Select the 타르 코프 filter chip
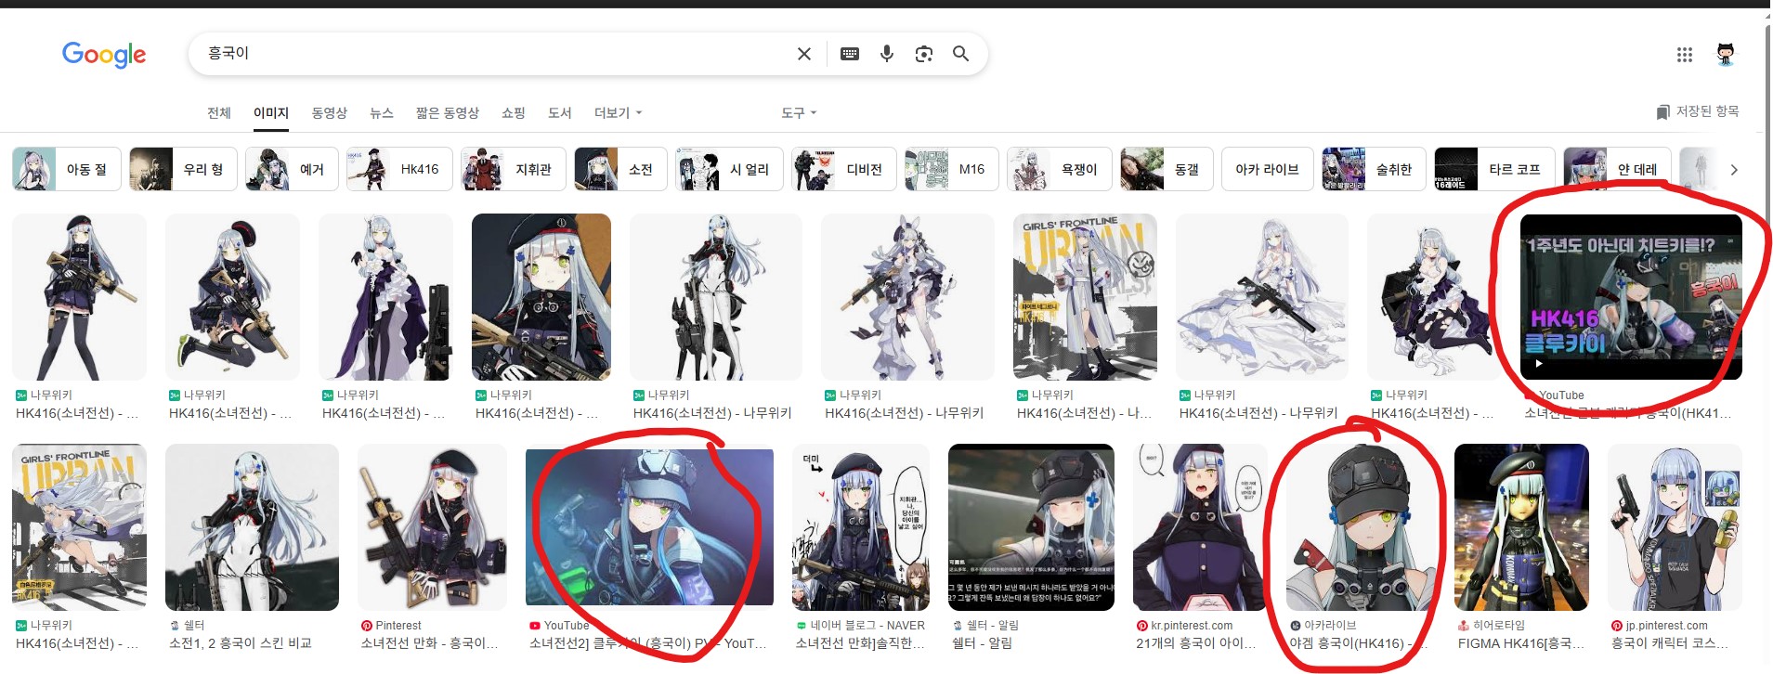 [x=1495, y=169]
